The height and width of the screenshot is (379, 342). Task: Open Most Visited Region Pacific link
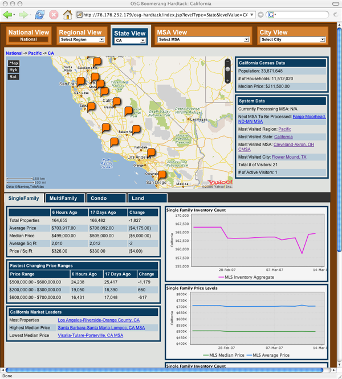pos(284,129)
